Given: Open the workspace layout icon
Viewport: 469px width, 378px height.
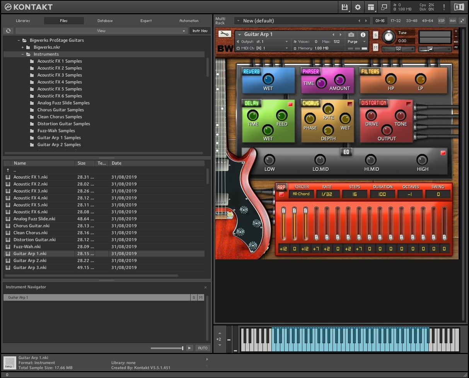Looking at the screenshot, I should click(371, 7).
